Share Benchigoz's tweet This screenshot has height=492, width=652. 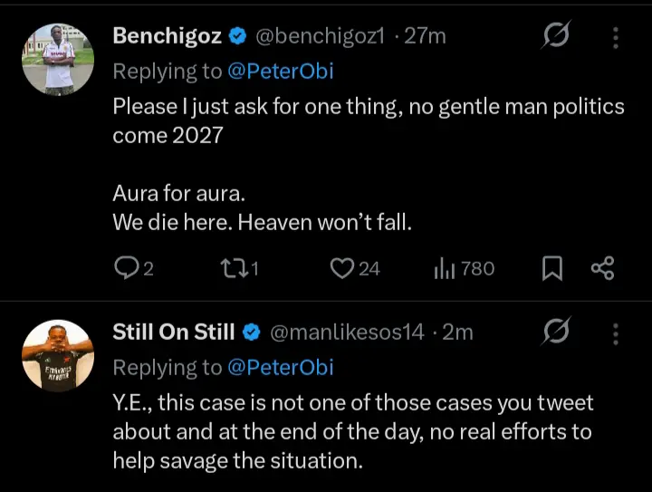tap(602, 268)
